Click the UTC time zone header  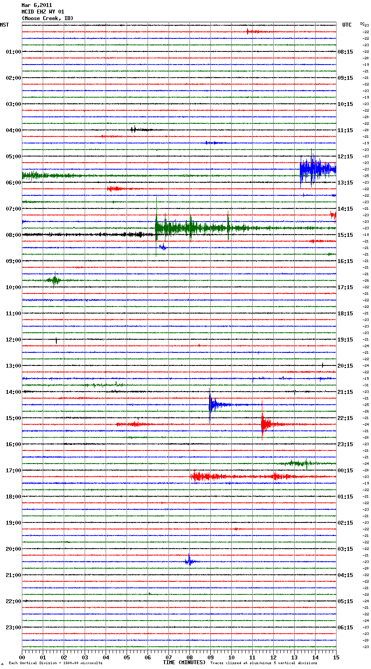point(347,25)
